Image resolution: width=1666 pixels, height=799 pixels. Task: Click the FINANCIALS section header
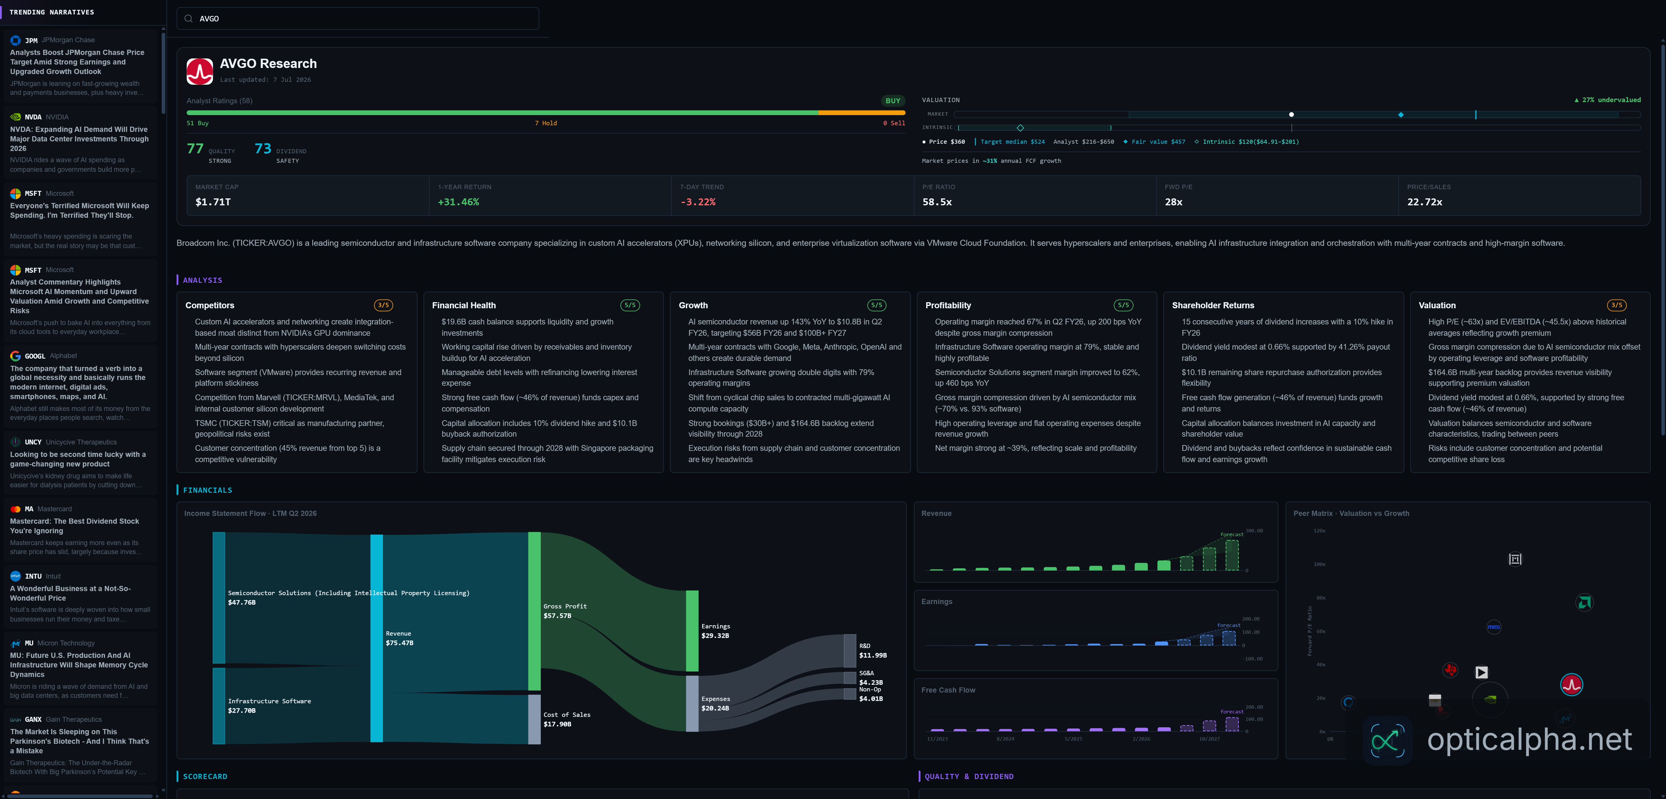click(208, 491)
